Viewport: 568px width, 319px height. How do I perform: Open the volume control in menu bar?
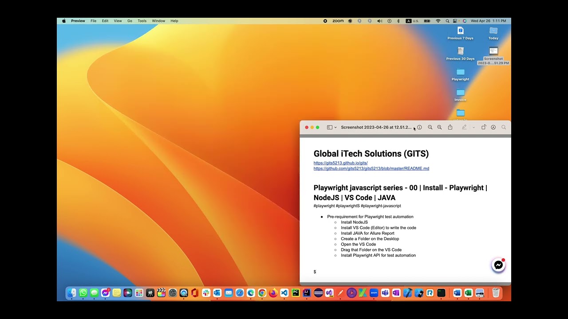(x=379, y=21)
